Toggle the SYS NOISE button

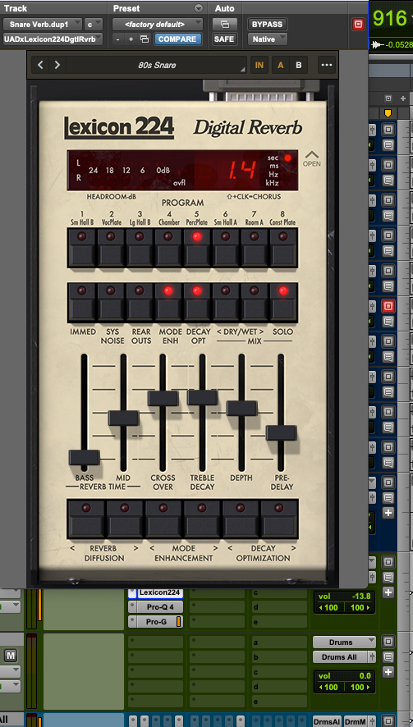pyautogui.click(x=111, y=302)
